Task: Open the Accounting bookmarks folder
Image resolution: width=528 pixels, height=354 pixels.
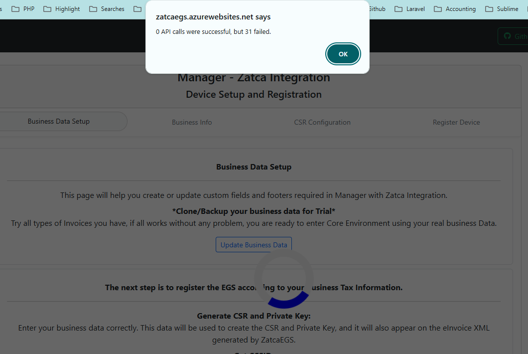Action: [455, 9]
